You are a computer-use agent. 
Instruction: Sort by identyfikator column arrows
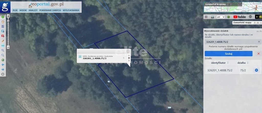pyautogui.click(x=228, y=63)
